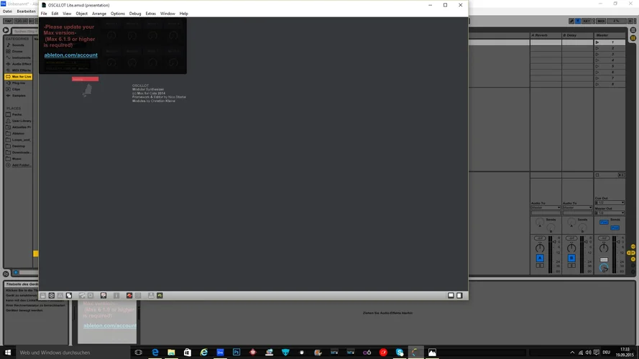This screenshot has height=359, width=639.
Task: Click Session view selector at top right
Action: point(633,38)
